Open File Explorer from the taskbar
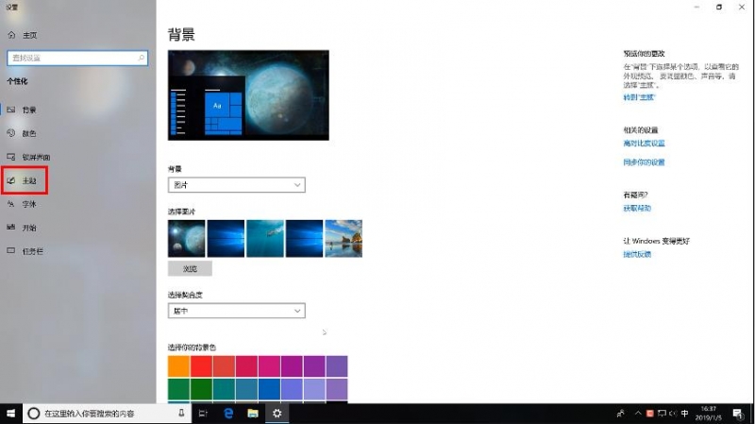 [x=253, y=414]
